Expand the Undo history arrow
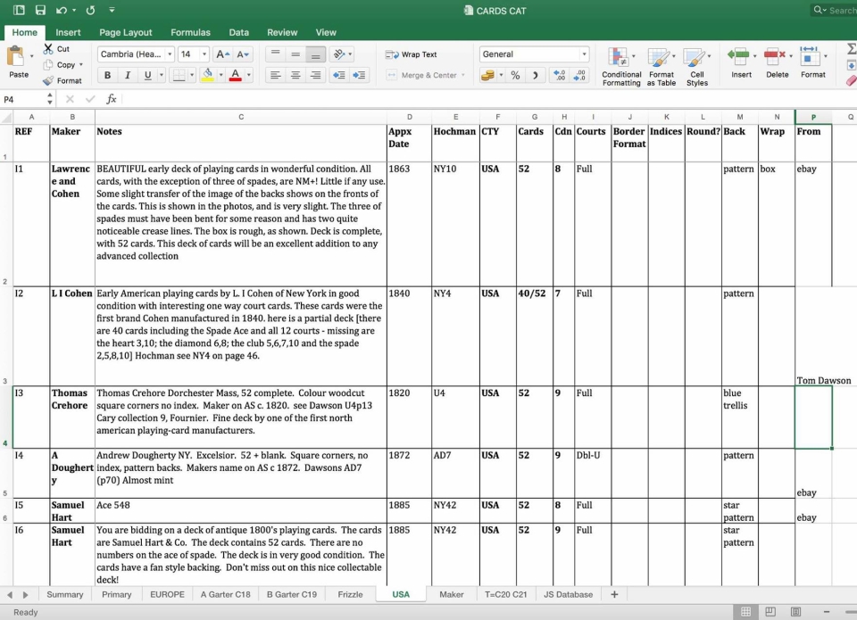 click(x=74, y=10)
